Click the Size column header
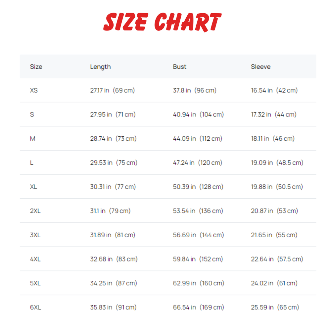Viewport: 331px width, 331px height. click(36, 67)
